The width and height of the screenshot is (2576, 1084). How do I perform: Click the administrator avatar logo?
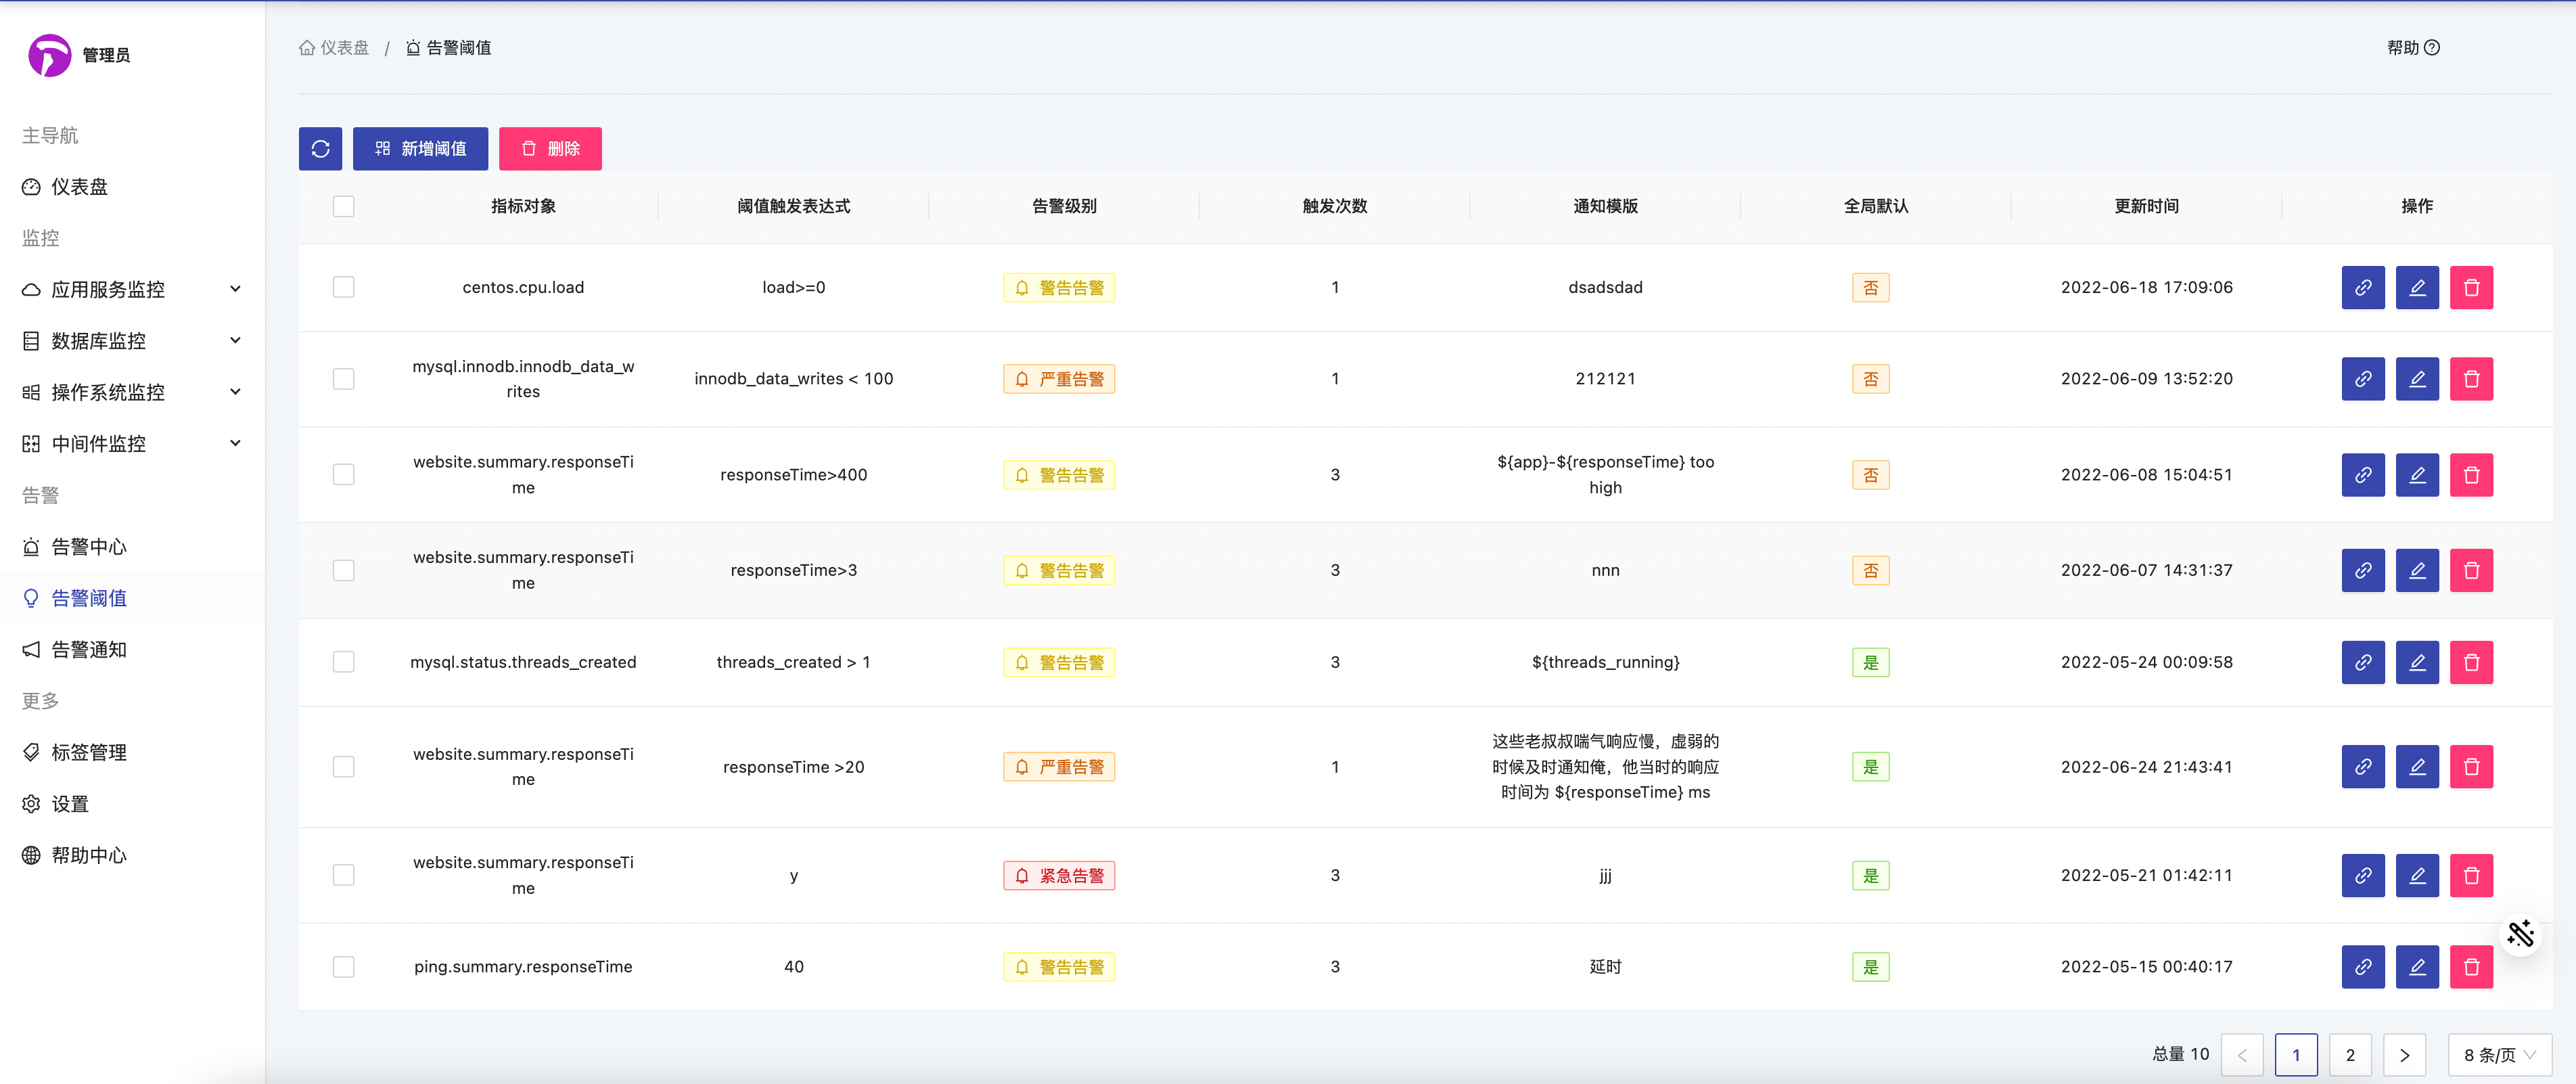[49, 55]
